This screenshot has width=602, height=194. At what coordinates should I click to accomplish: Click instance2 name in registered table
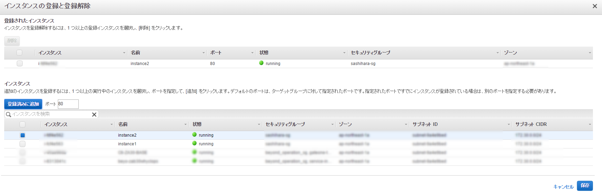[140, 64]
